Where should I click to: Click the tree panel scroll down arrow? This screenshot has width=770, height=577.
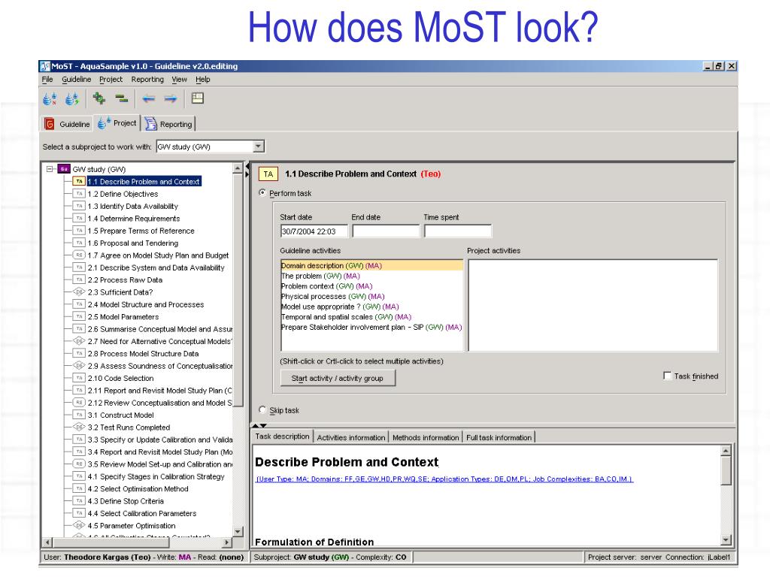point(238,531)
